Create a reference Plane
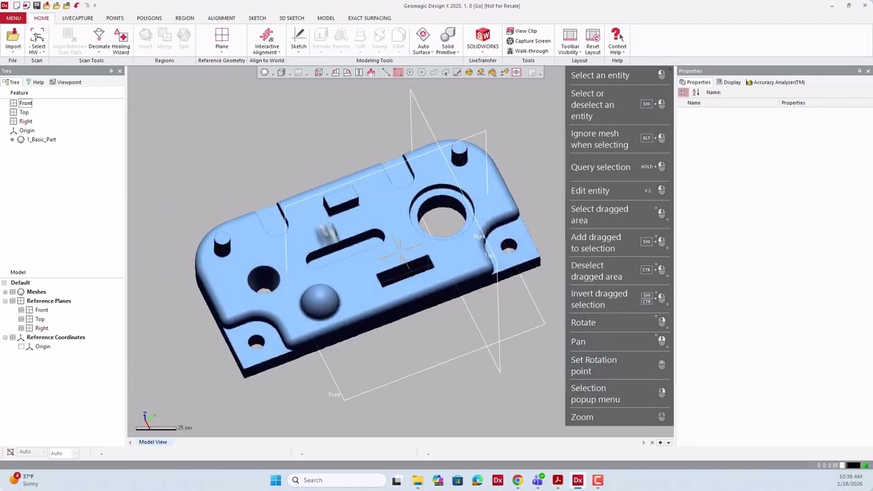The image size is (873, 491). [x=222, y=40]
